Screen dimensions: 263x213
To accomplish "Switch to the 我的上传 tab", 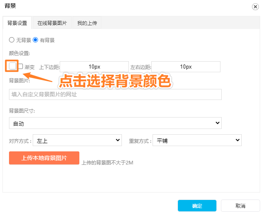I will tap(87, 23).
